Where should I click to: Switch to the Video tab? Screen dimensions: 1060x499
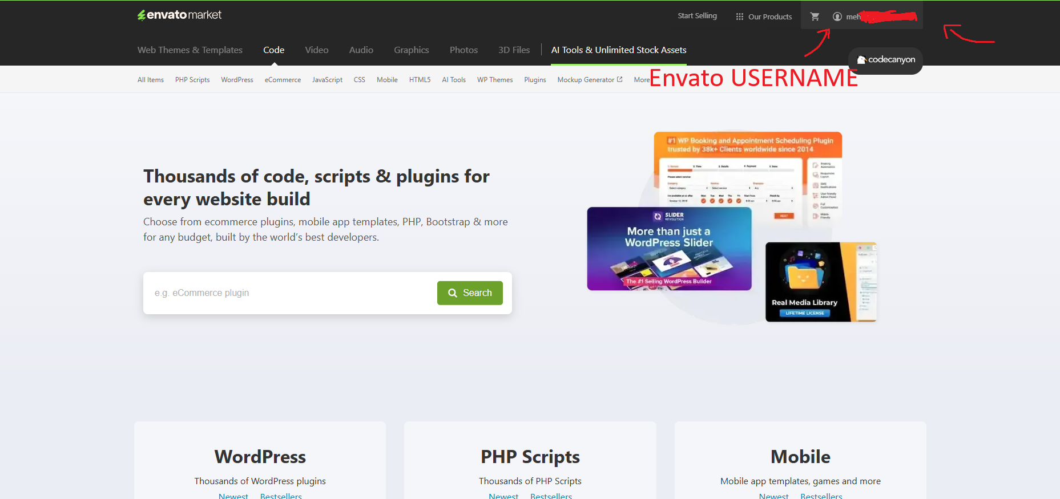coord(317,50)
